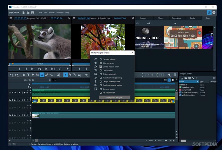Click the new project page icon

23,13
